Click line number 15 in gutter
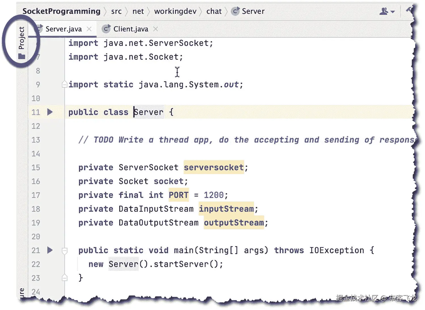This screenshot has width=425, height=310. 36,168
